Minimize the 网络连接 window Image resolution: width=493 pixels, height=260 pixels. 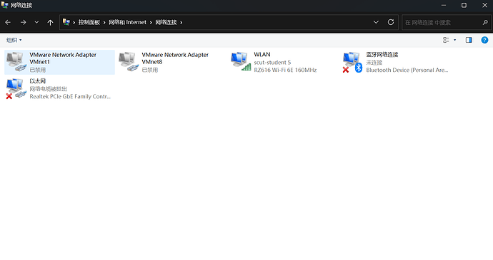(x=444, y=5)
